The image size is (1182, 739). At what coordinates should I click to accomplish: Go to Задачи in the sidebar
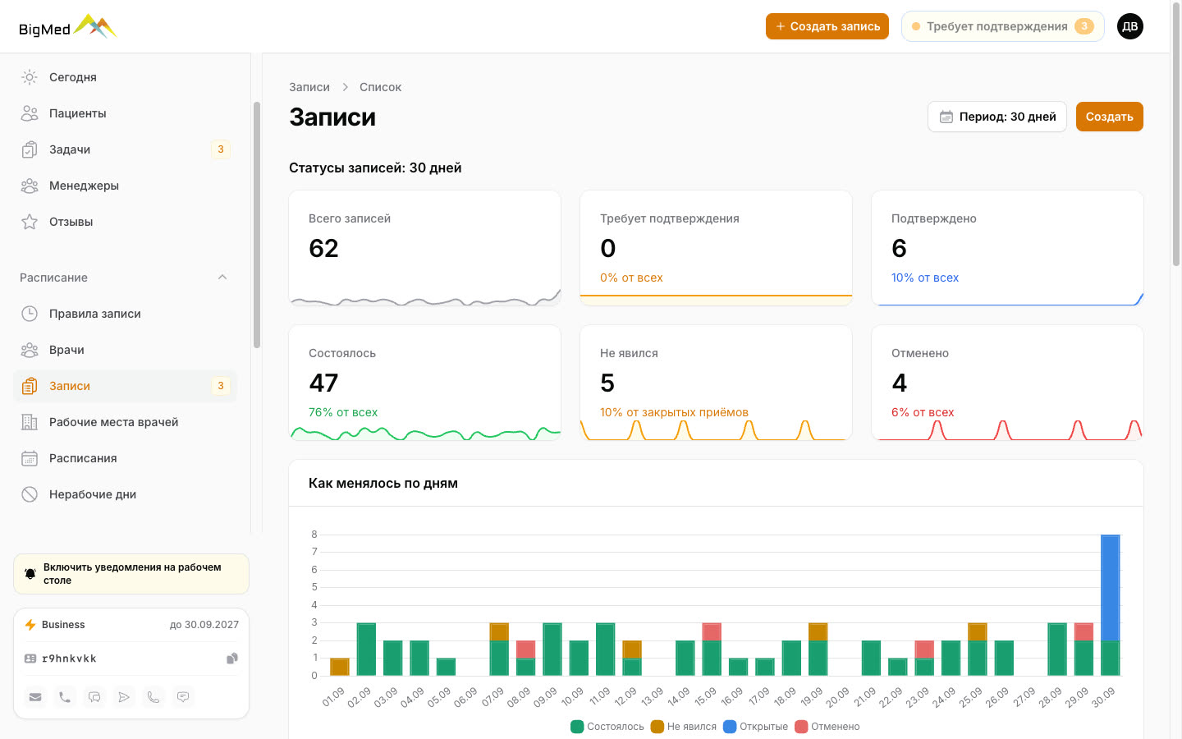(125, 149)
